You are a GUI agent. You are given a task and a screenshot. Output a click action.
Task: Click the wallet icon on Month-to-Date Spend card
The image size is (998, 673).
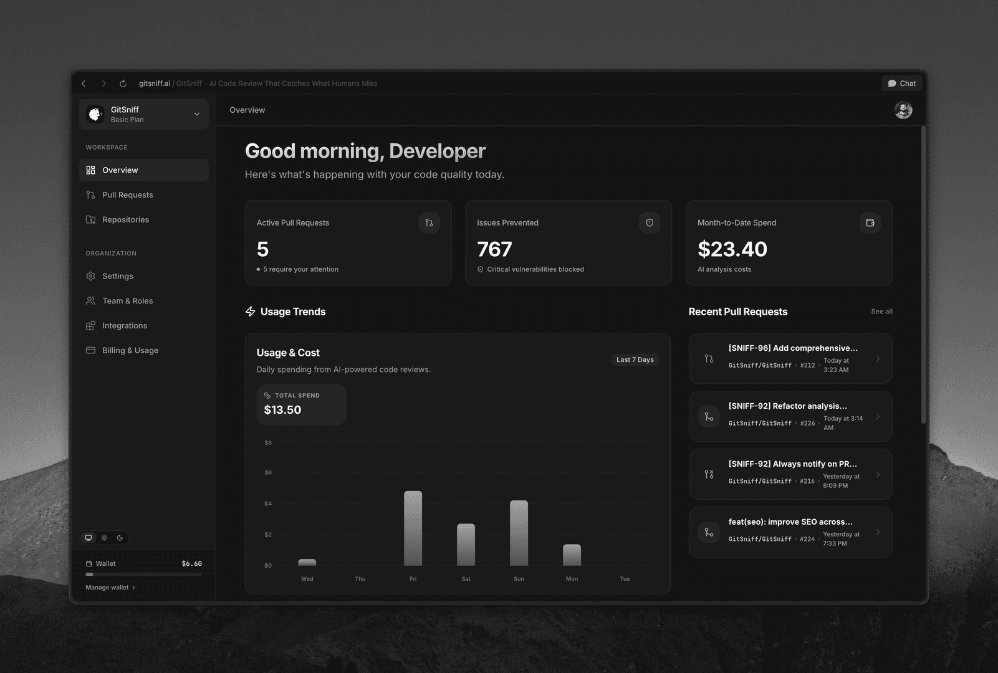pos(870,222)
